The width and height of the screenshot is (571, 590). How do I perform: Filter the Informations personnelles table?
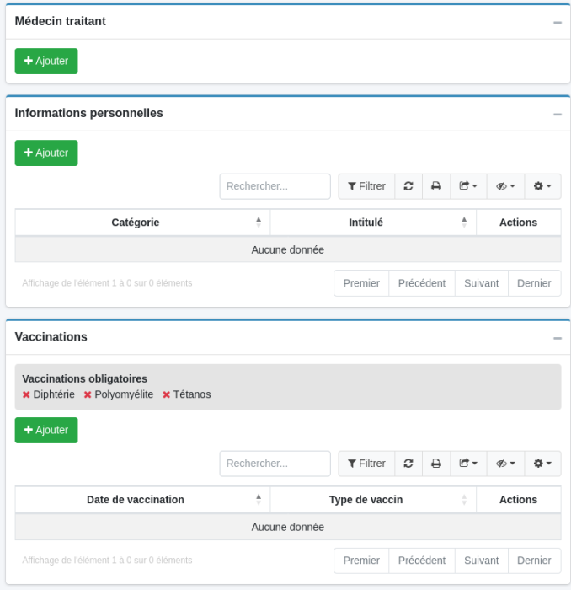pos(366,186)
